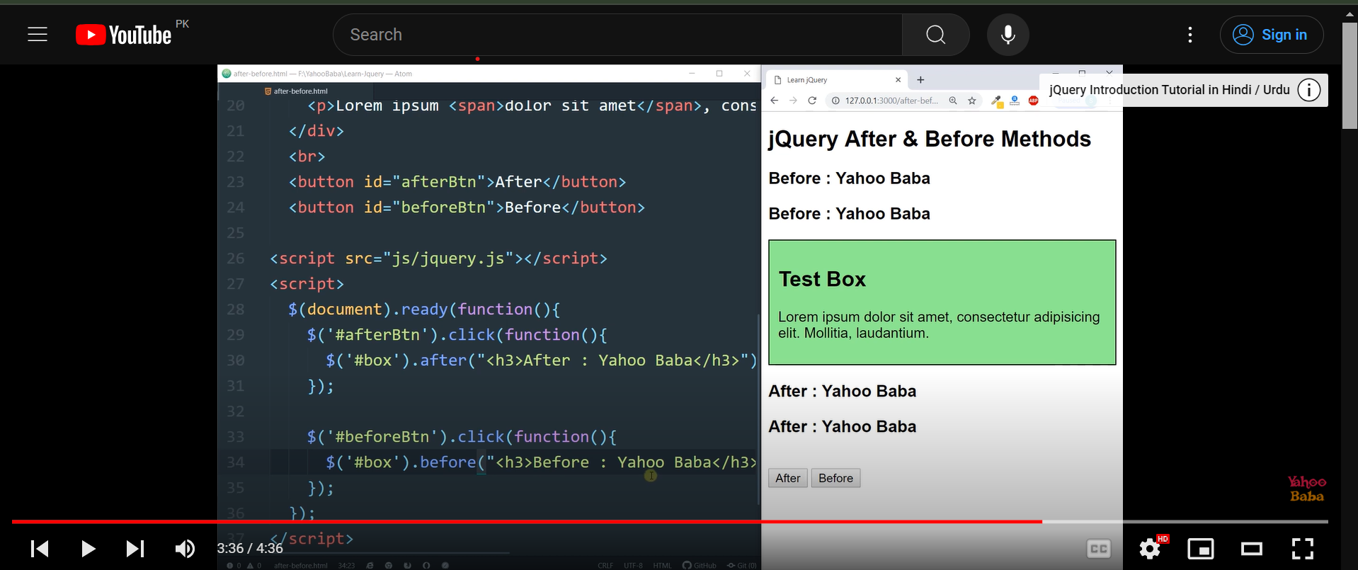Click into the Search text field
Viewport: 1358px width, 570px height.
(x=616, y=35)
